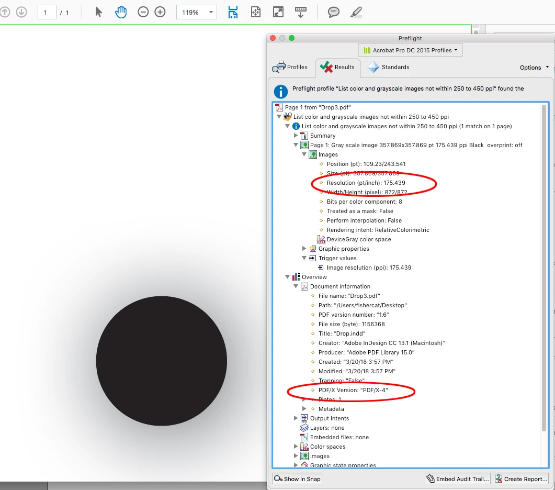Collapse the Page 1 Gray scale image node

pos(296,145)
